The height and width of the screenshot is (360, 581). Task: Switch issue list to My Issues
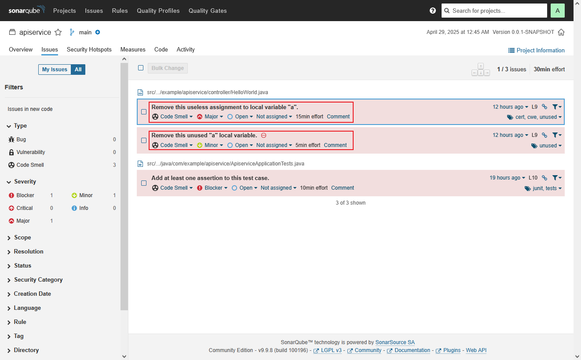pos(55,70)
